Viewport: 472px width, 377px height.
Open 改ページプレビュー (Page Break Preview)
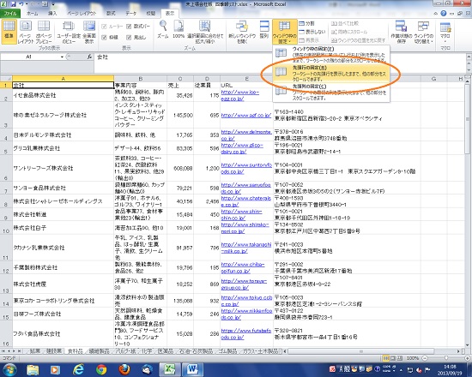(x=44, y=31)
